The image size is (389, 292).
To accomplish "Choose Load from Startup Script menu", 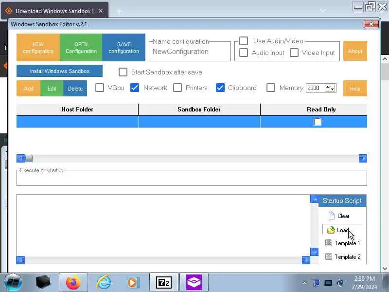I will [342, 230].
